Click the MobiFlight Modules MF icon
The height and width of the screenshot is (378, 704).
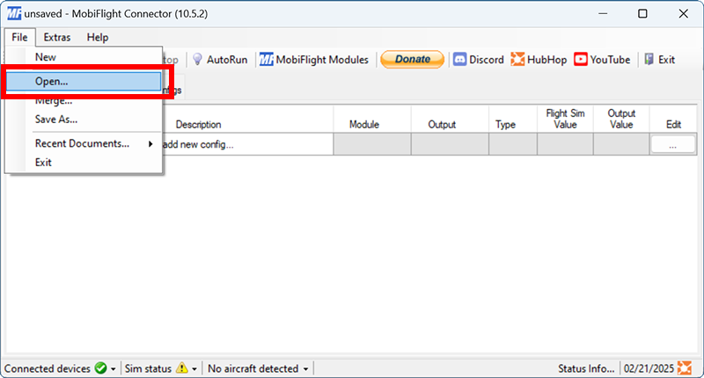point(267,59)
